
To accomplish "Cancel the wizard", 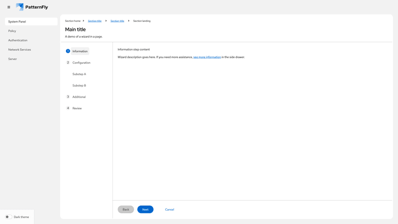I will click(x=170, y=210).
